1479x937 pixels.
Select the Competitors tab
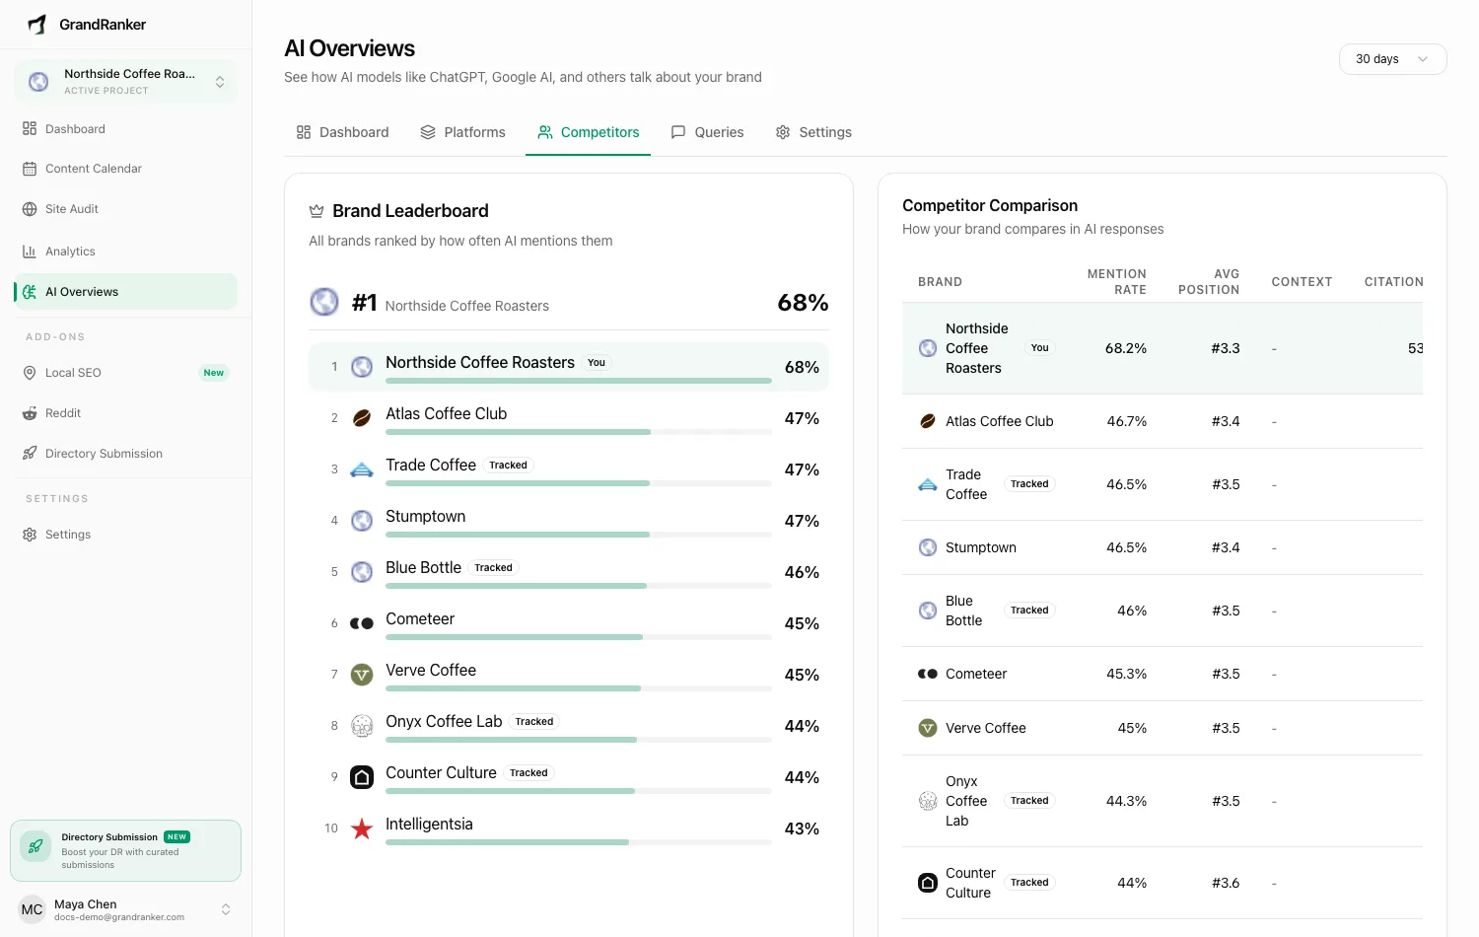tap(588, 132)
